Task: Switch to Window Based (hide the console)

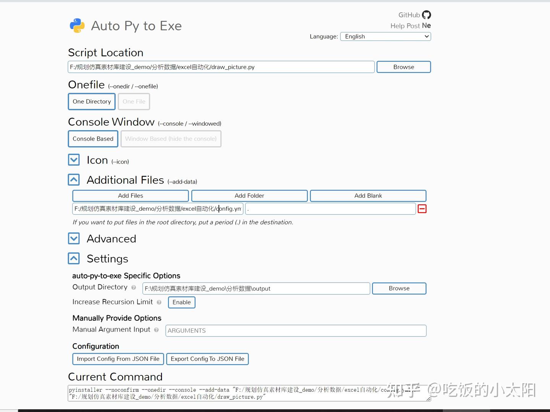Action: (x=171, y=139)
